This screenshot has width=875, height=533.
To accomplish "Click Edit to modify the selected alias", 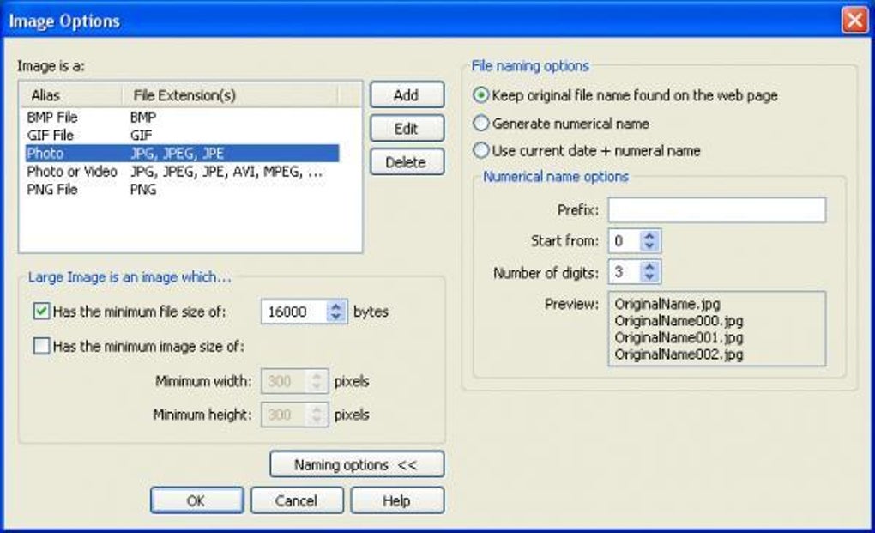I will coord(407,129).
